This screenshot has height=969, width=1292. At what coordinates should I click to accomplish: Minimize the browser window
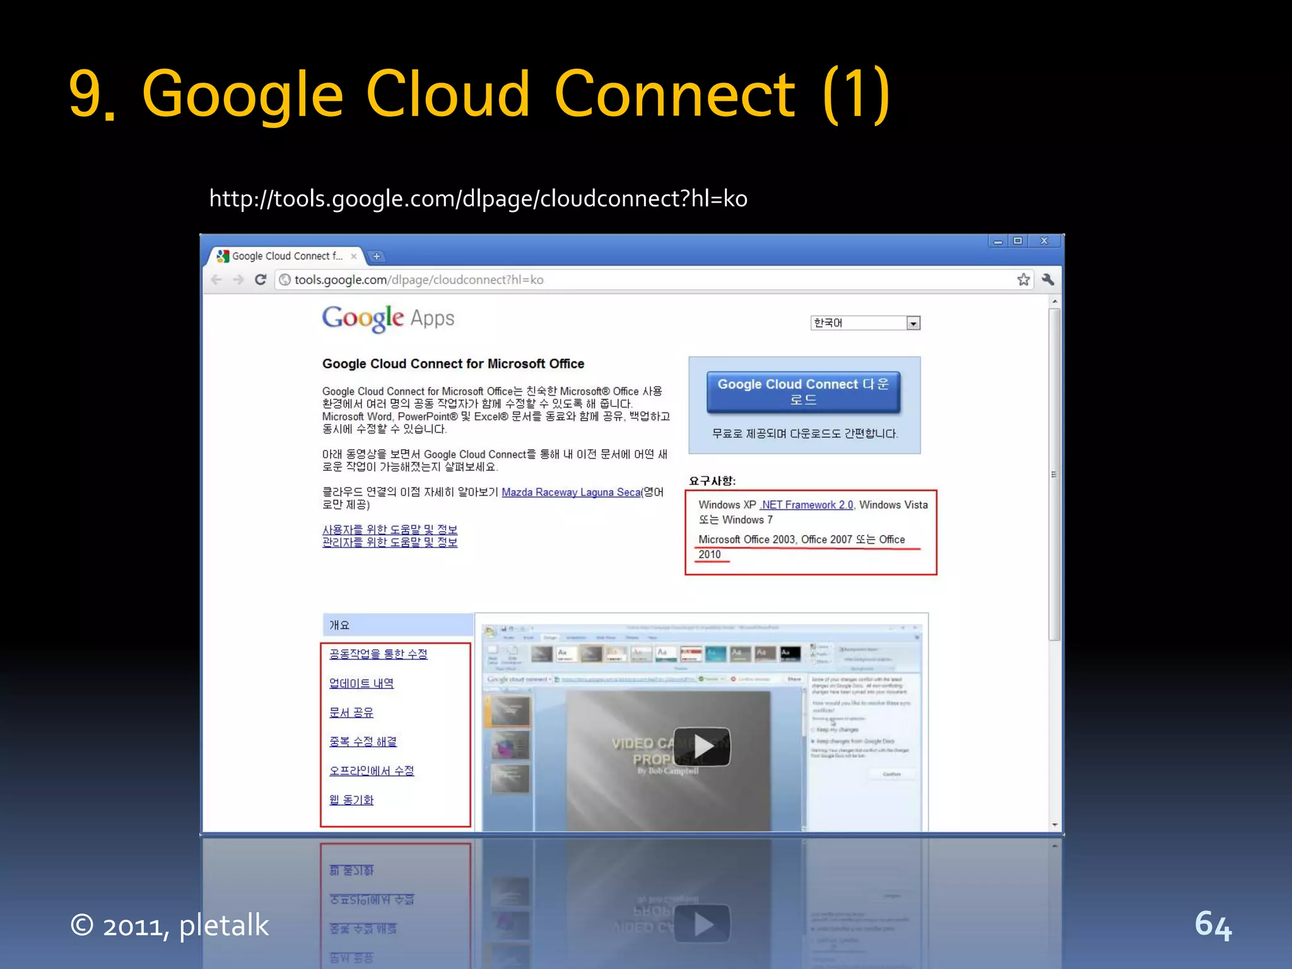pyautogui.click(x=997, y=242)
